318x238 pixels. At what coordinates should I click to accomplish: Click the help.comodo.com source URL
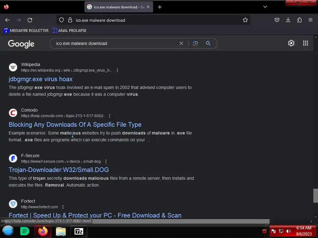click(x=63, y=116)
